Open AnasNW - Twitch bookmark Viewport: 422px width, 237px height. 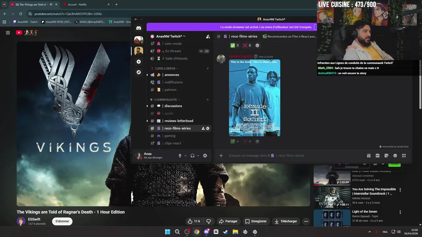click(25, 22)
